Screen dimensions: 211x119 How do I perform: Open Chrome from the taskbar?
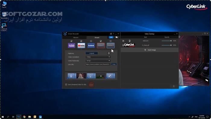[24, 117]
